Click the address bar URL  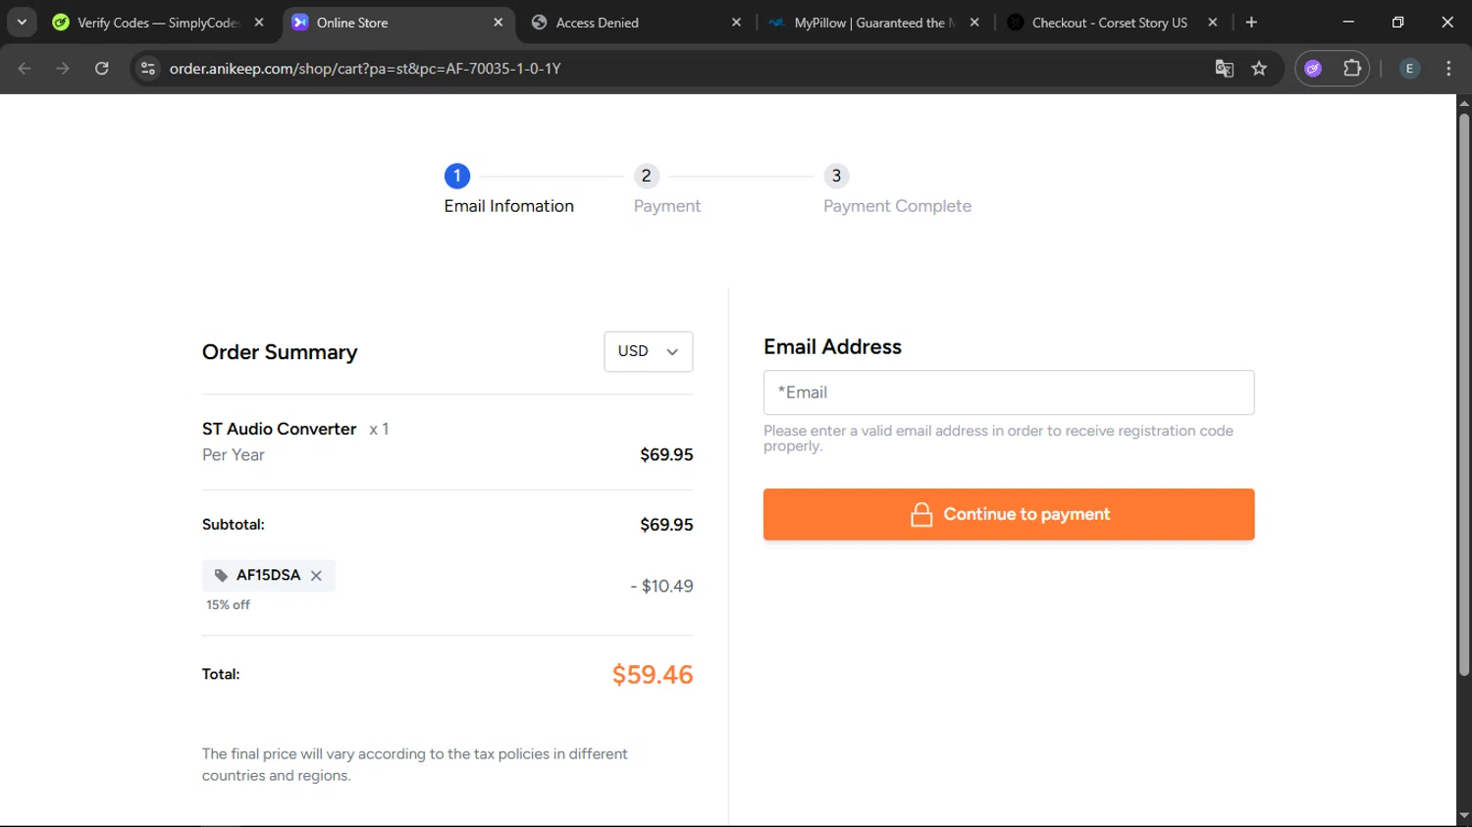click(x=365, y=69)
